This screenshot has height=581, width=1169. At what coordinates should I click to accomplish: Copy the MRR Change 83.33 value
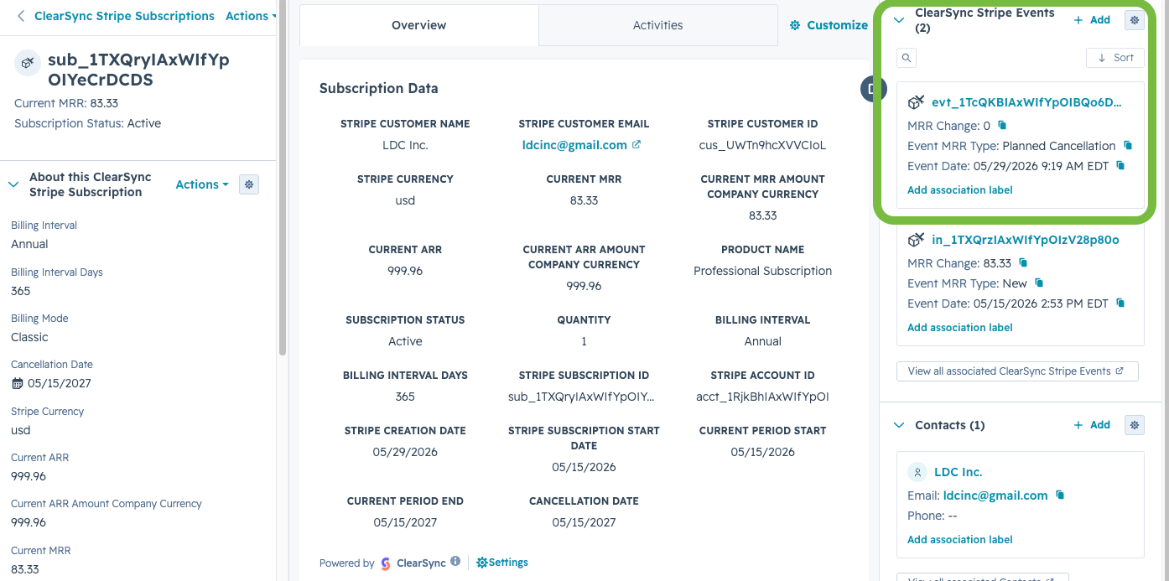pos(1023,263)
